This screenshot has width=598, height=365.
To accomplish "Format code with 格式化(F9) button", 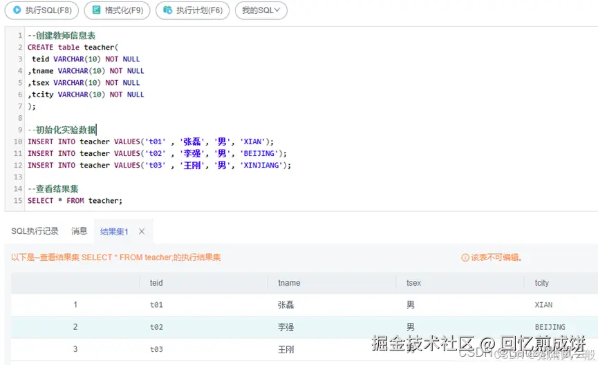I will click(x=117, y=10).
